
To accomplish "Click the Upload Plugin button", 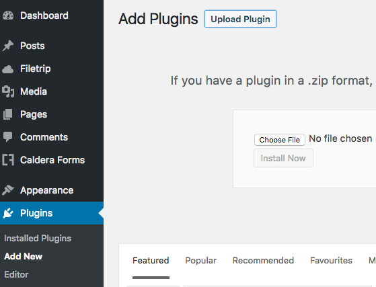I will tap(240, 19).
